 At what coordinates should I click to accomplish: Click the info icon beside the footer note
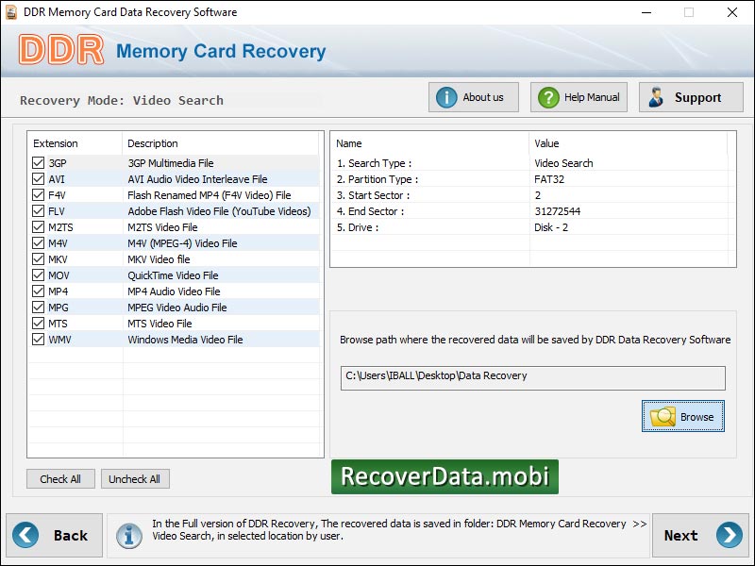(x=129, y=535)
